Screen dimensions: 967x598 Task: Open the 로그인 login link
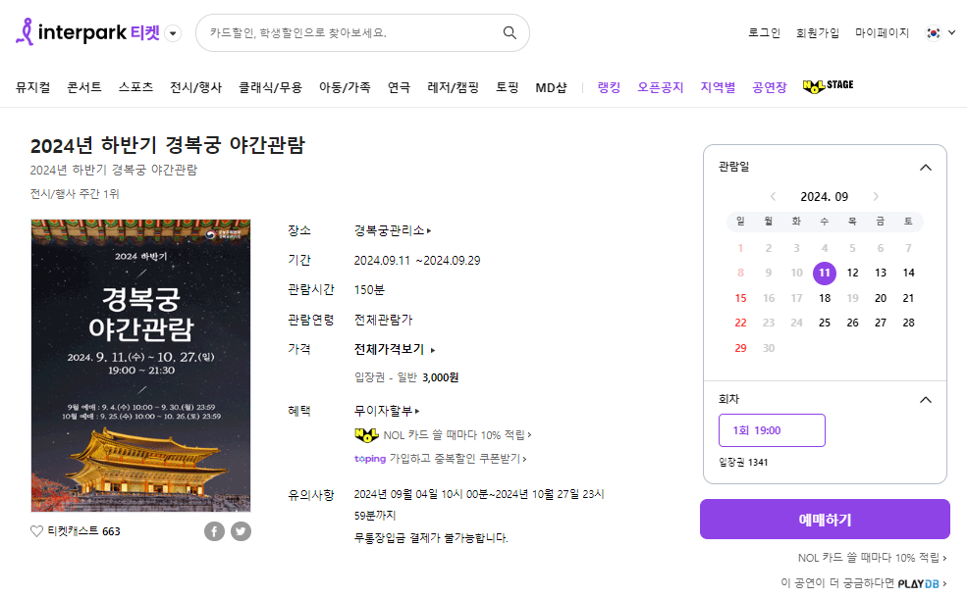coord(764,32)
